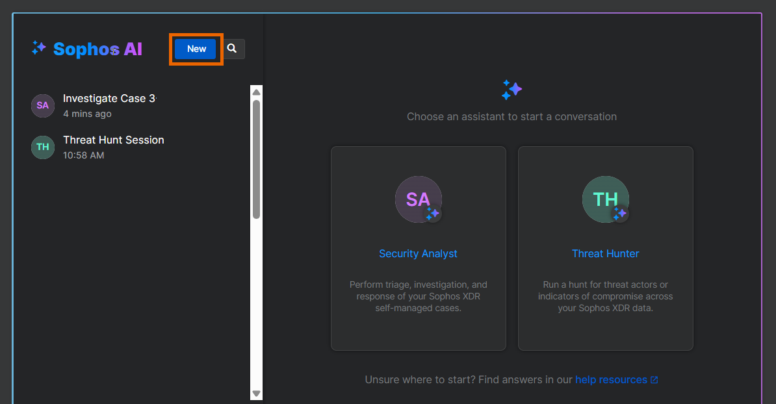The width and height of the screenshot is (776, 404).
Task: Select the Security Analyst assistant link
Action: point(418,254)
